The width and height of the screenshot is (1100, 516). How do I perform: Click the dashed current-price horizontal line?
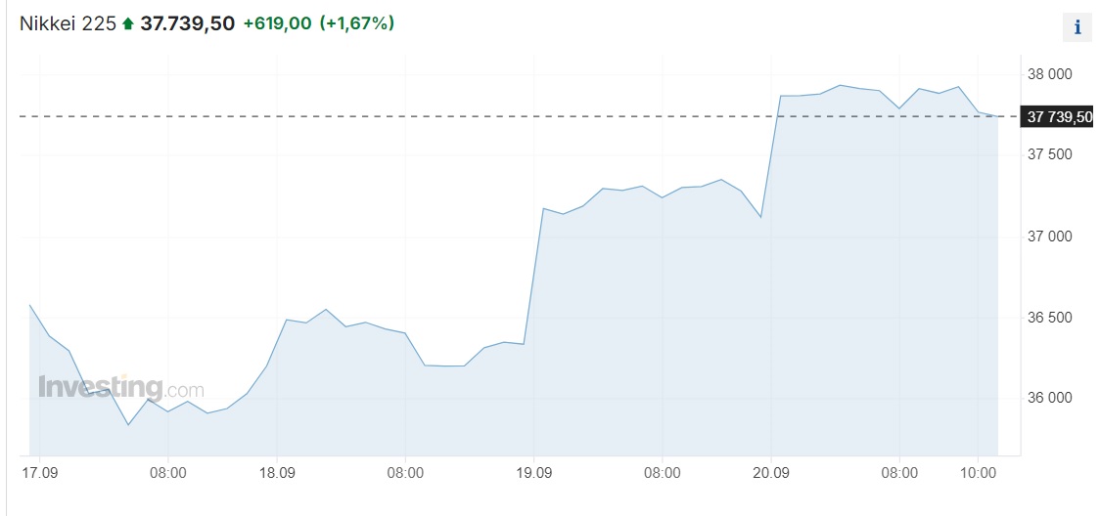pos(519,116)
